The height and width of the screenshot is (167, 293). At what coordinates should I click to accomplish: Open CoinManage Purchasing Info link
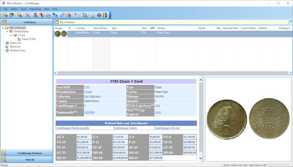click(x=72, y=128)
